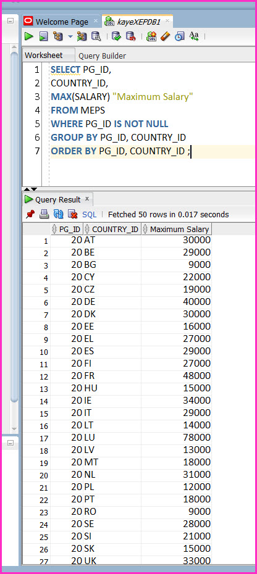
Task: Close the Query Result tab
Action: (x=87, y=199)
